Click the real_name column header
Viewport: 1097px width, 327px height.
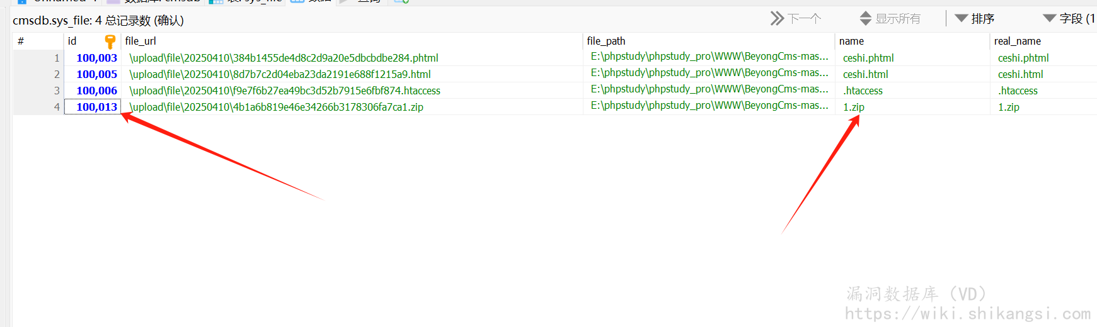(1017, 42)
